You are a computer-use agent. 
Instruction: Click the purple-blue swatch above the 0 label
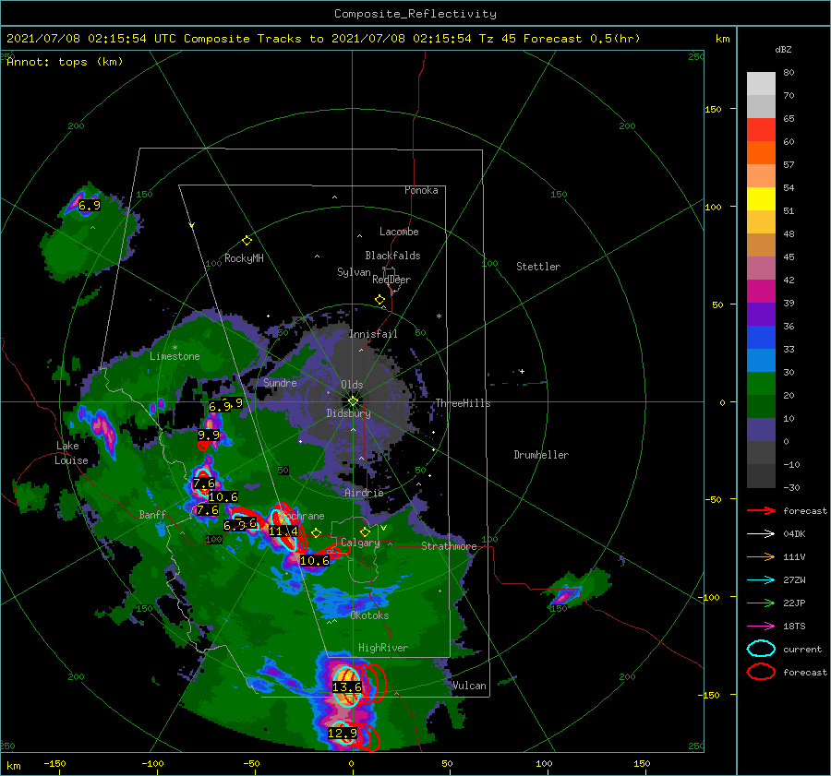761,430
